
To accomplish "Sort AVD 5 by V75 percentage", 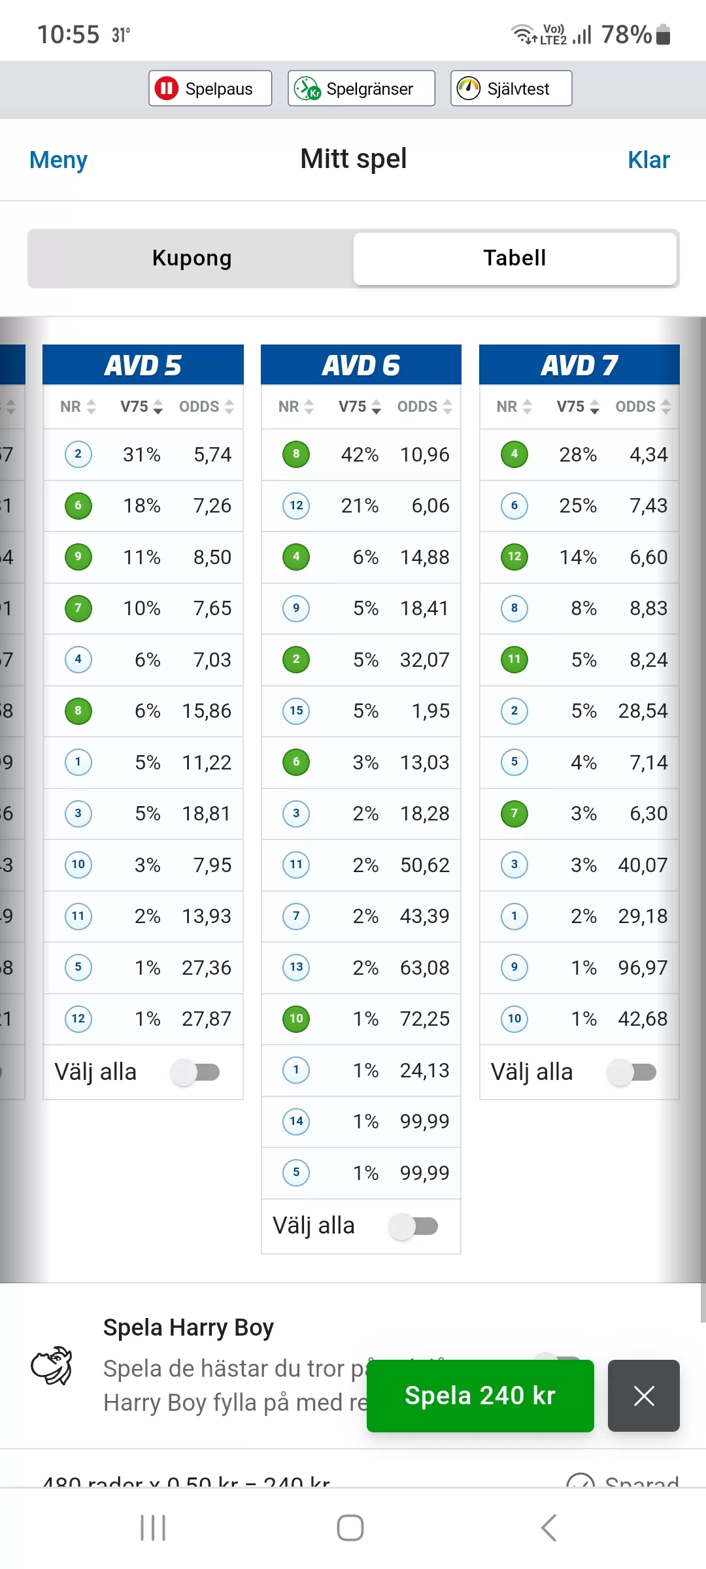I will click(x=141, y=407).
